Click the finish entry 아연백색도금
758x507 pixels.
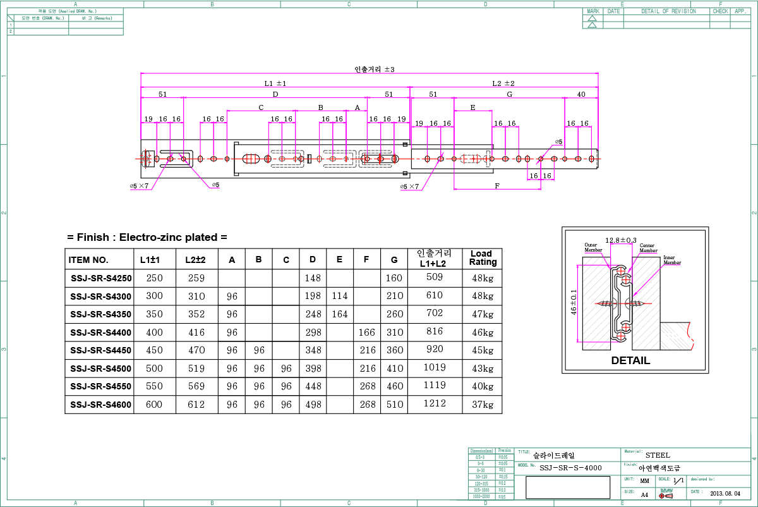pyautogui.click(x=661, y=468)
